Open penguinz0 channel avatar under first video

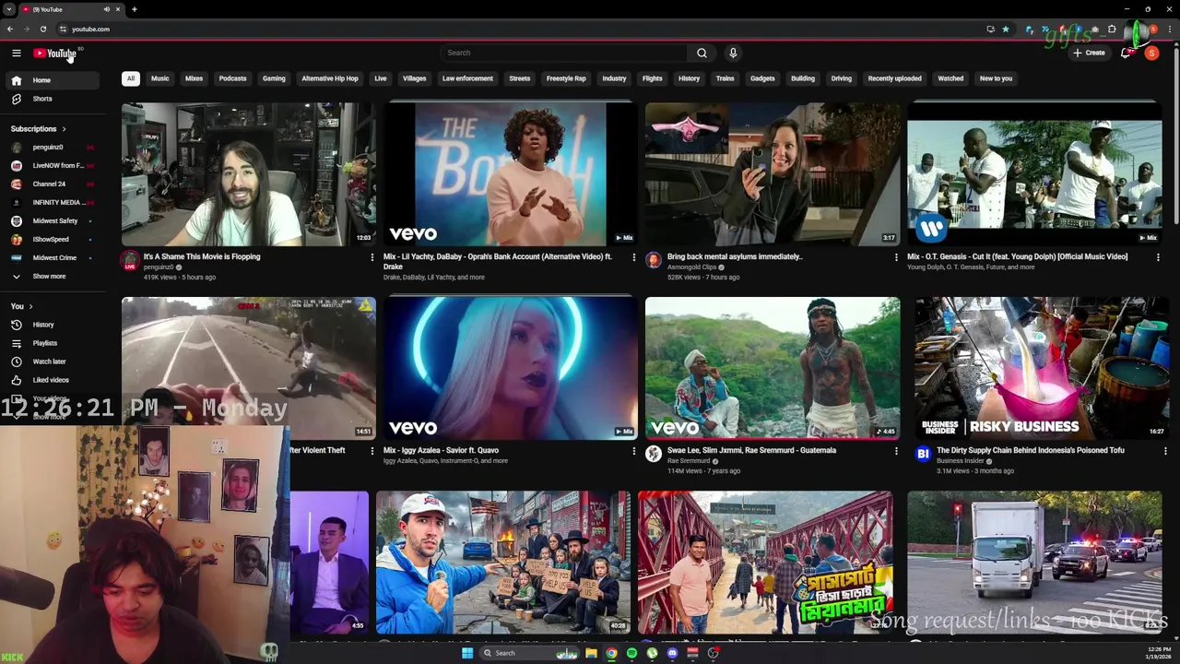tap(130, 261)
